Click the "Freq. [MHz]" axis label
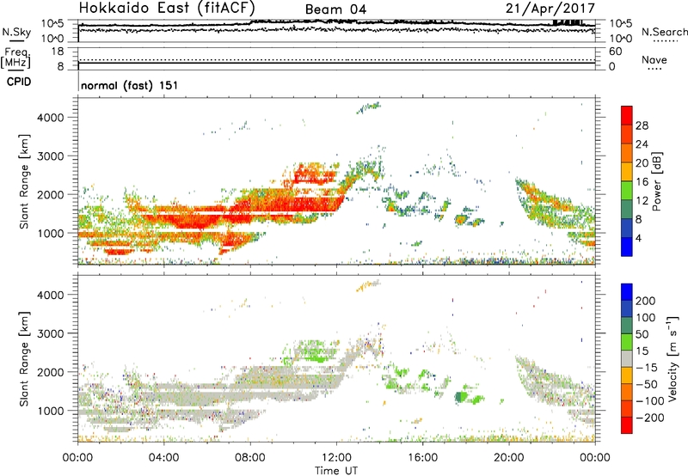Image resolution: width=688 pixels, height=476 pixels. (15, 58)
